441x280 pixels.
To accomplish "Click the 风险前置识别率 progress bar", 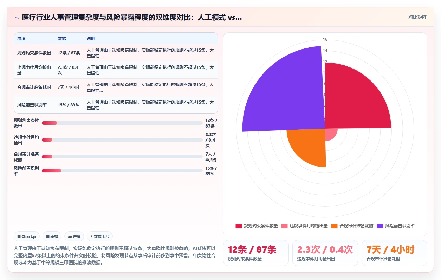I will click(122, 171).
